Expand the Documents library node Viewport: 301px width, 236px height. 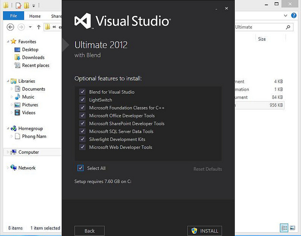pos(12,89)
